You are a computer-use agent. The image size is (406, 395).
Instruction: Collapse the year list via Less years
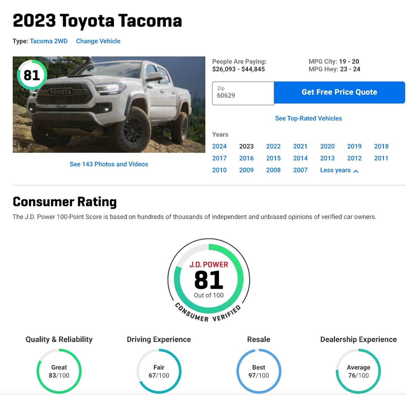pyautogui.click(x=335, y=170)
